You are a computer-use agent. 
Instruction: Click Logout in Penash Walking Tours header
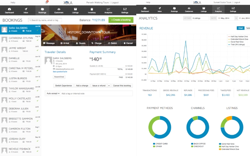[x=115, y=2]
